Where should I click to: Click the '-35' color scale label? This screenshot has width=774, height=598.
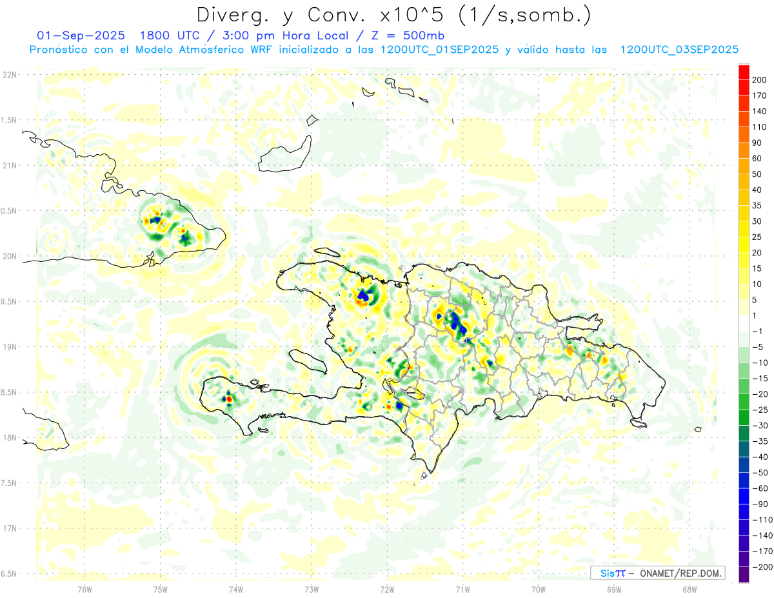point(759,441)
